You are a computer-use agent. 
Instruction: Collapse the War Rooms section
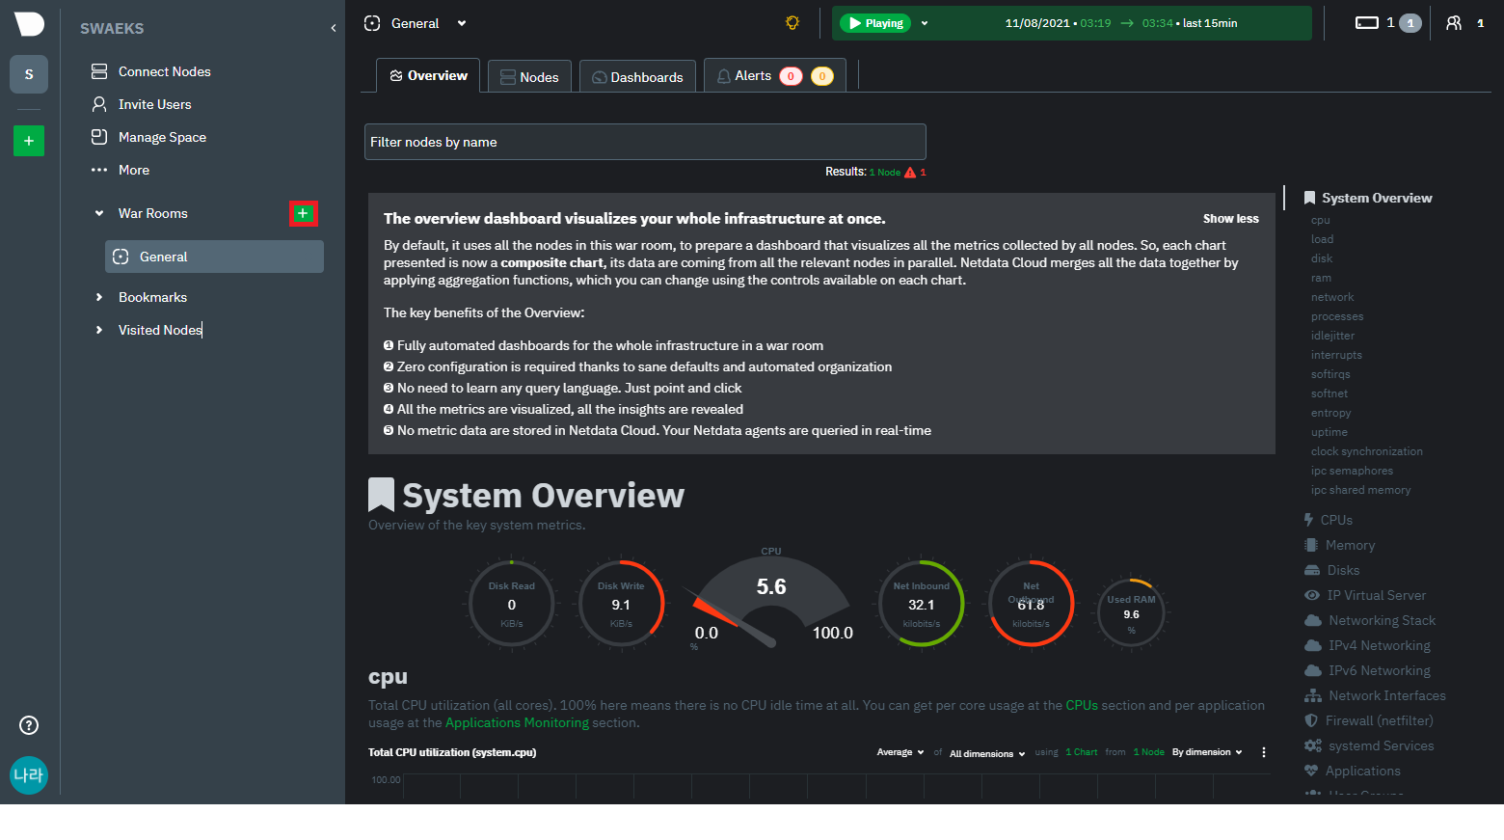click(x=99, y=213)
